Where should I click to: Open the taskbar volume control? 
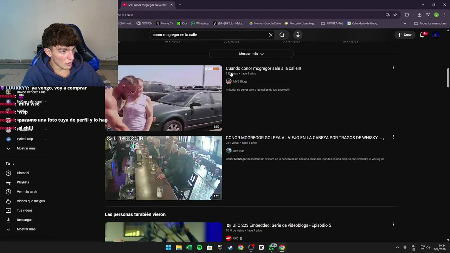[x=428, y=247]
